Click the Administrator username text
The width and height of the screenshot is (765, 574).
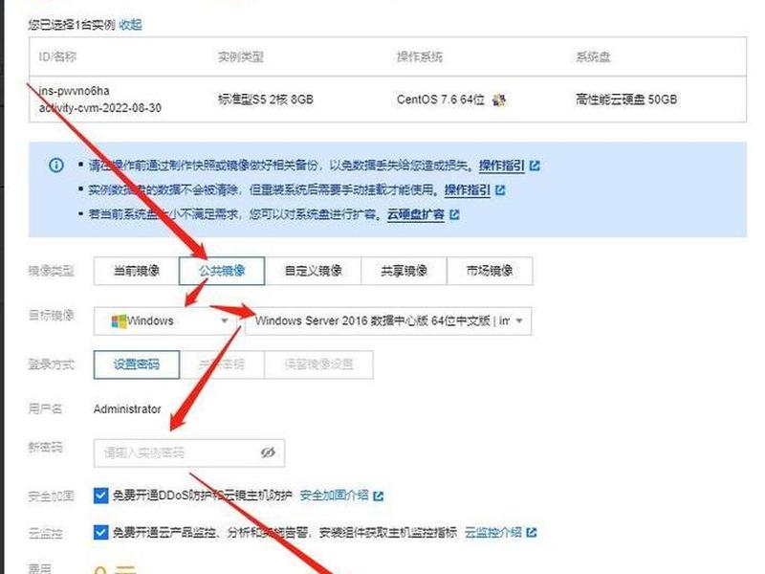127,409
